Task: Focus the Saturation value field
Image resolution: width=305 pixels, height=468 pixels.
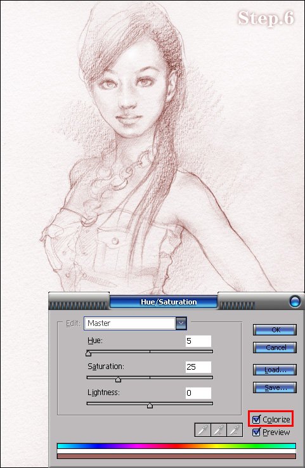Action: tap(198, 367)
